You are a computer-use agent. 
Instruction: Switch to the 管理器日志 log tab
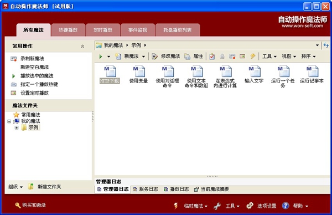113,189
